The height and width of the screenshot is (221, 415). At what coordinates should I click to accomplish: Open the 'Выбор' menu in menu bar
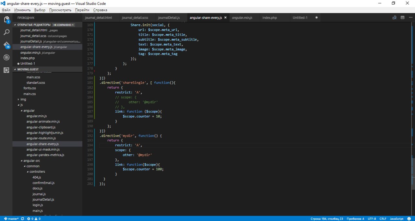[x=40, y=10]
